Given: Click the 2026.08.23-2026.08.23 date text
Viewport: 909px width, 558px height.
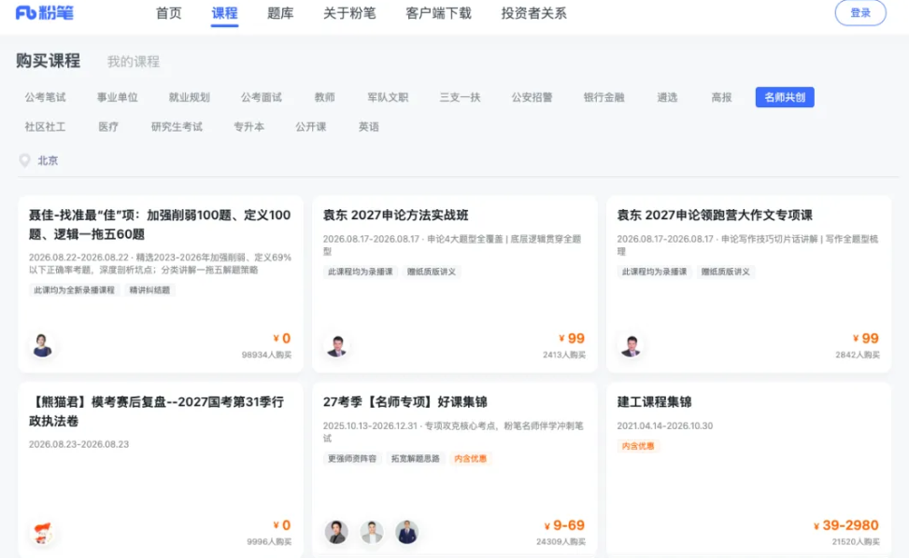Looking at the screenshot, I should 78,444.
